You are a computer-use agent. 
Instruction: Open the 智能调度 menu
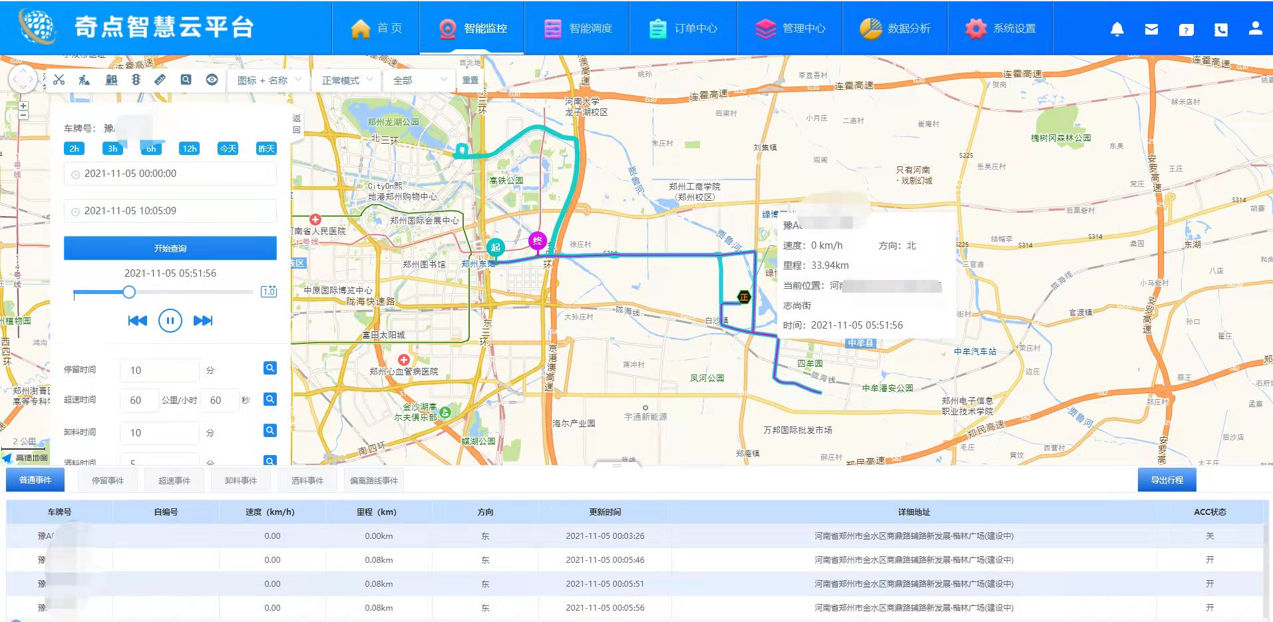point(578,29)
